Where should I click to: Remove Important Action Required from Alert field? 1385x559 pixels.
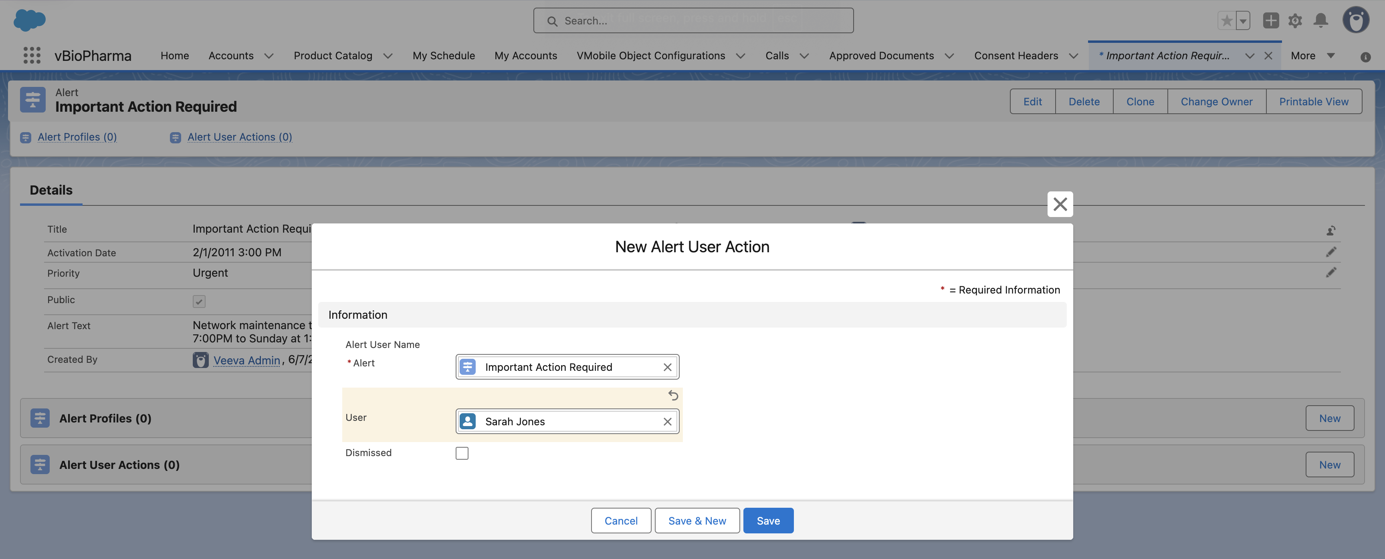(667, 367)
